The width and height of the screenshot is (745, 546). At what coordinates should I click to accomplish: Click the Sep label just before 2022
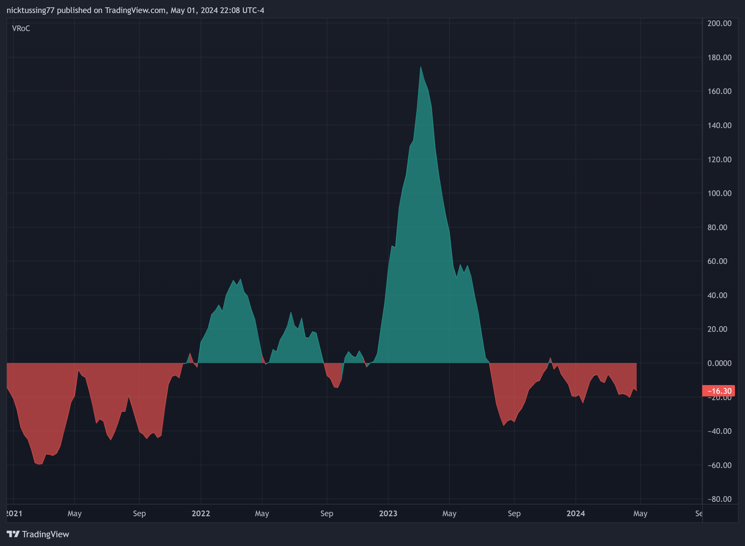pyautogui.click(x=139, y=514)
